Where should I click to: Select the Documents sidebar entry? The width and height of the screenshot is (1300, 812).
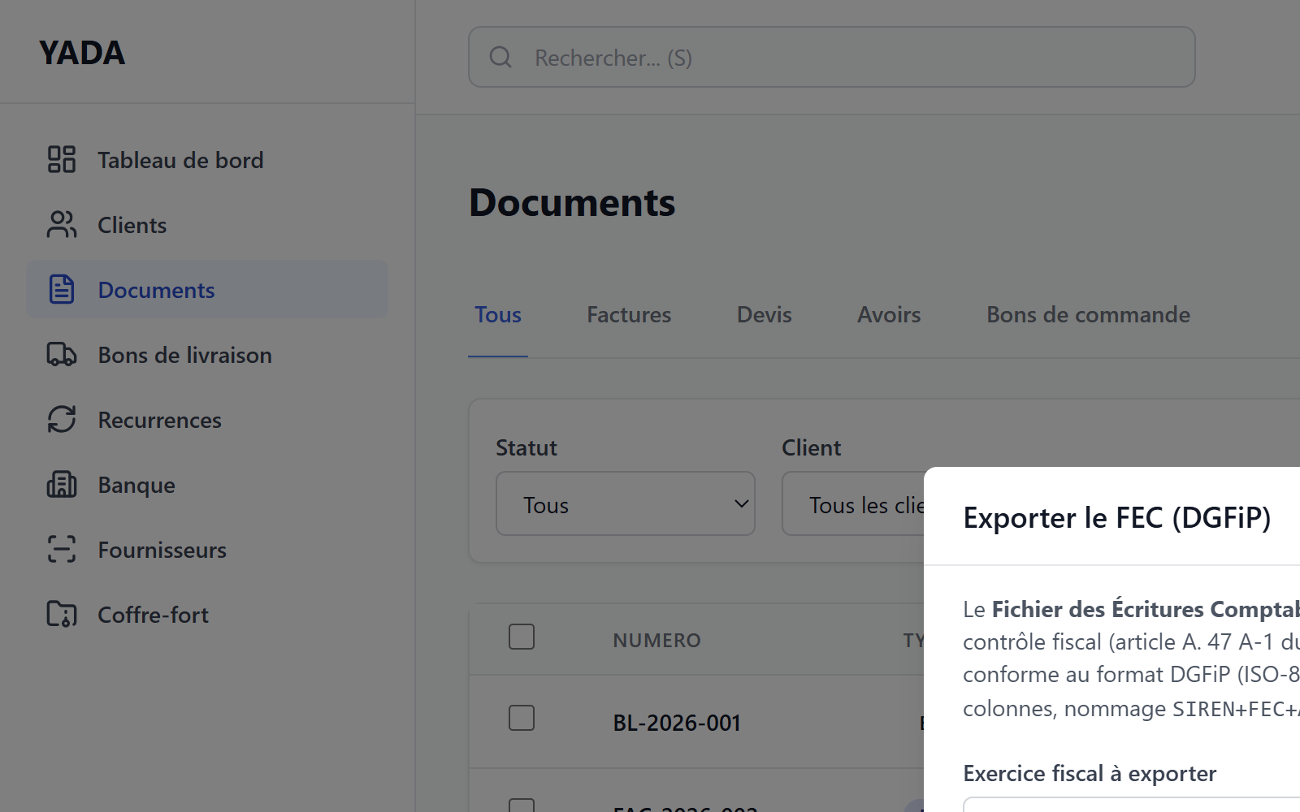coord(207,289)
